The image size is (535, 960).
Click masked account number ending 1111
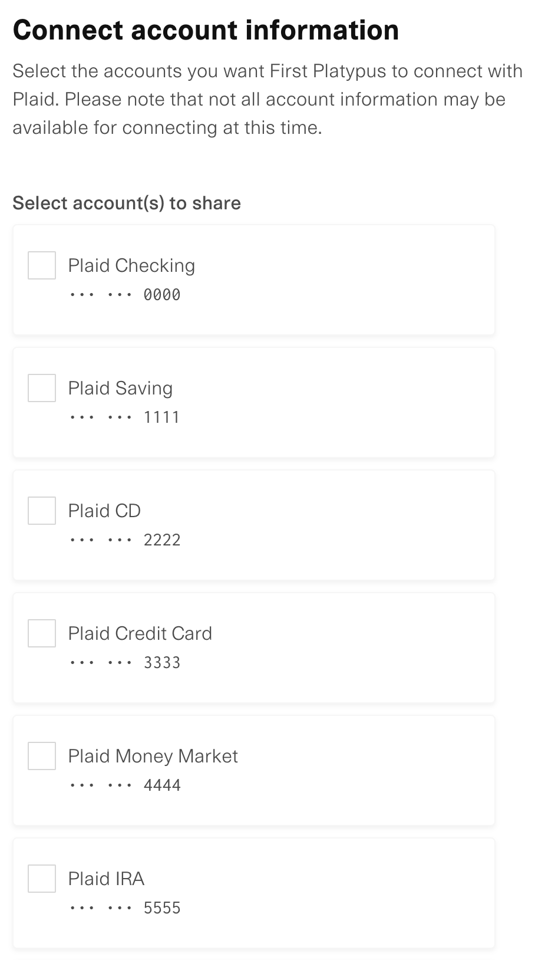(125, 417)
